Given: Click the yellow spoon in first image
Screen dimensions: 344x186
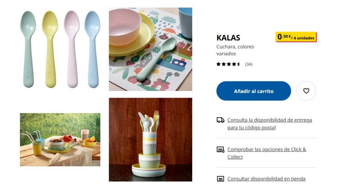Looking at the screenshot, I should tap(50, 49).
